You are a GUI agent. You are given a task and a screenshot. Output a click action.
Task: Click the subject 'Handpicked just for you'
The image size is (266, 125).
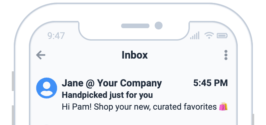coord(107,95)
